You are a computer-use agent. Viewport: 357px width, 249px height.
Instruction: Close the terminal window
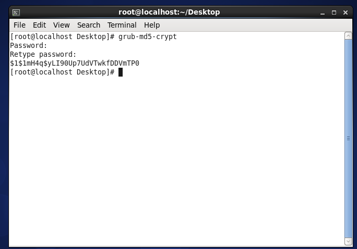pos(346,13)
